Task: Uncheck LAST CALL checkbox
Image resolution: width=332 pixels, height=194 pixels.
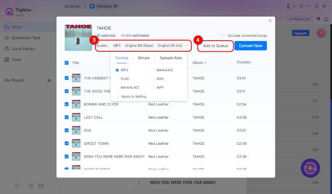Action: tap(67, 117)
